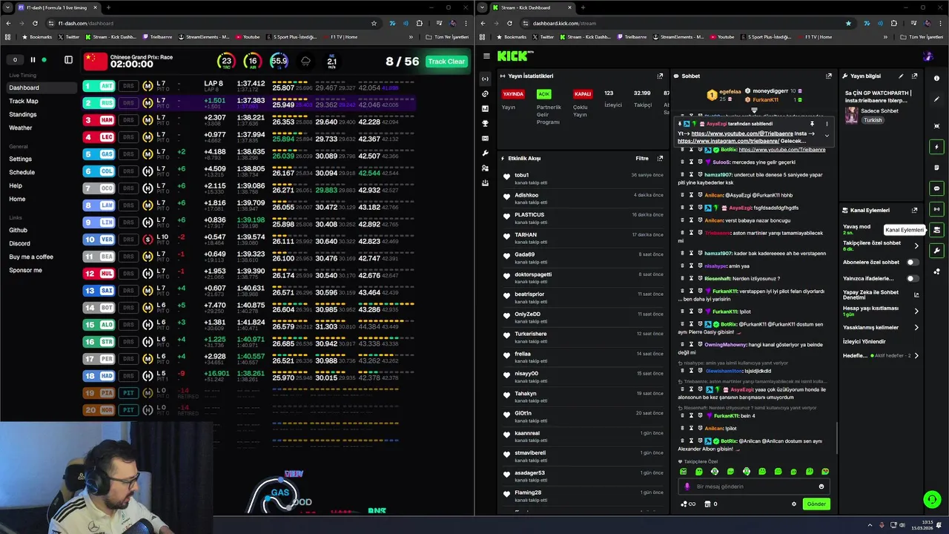Open Settings in the f1-dash sidebar
949x534 pixels.
click(21, 159)
